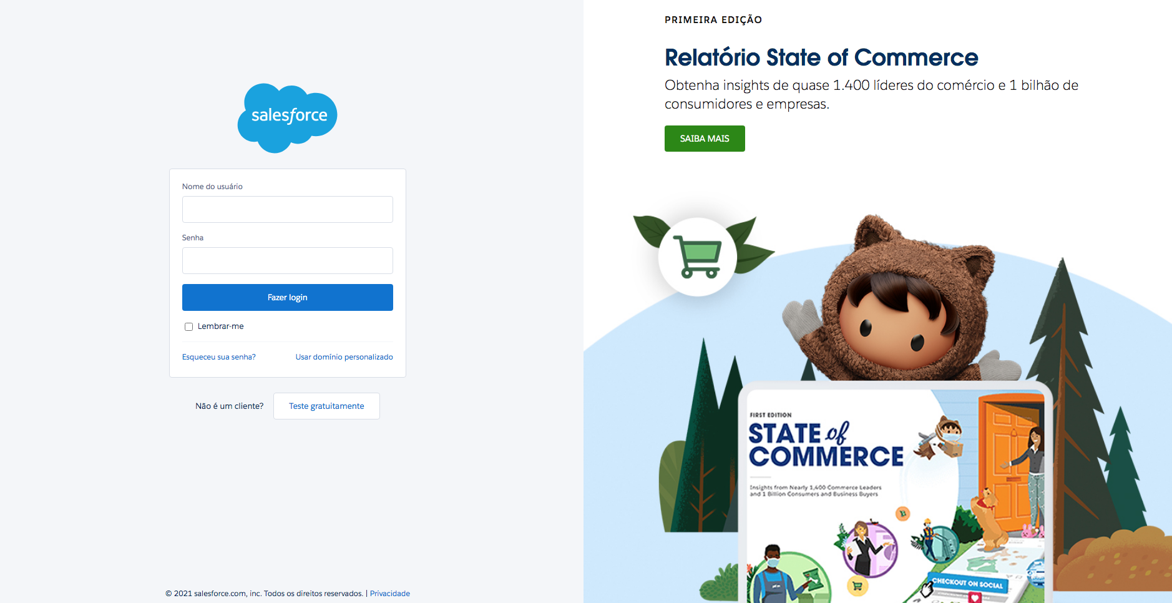Click the masked worker circle illustration
Screen dimensions: 1172x603
click(x=790, y=575)
